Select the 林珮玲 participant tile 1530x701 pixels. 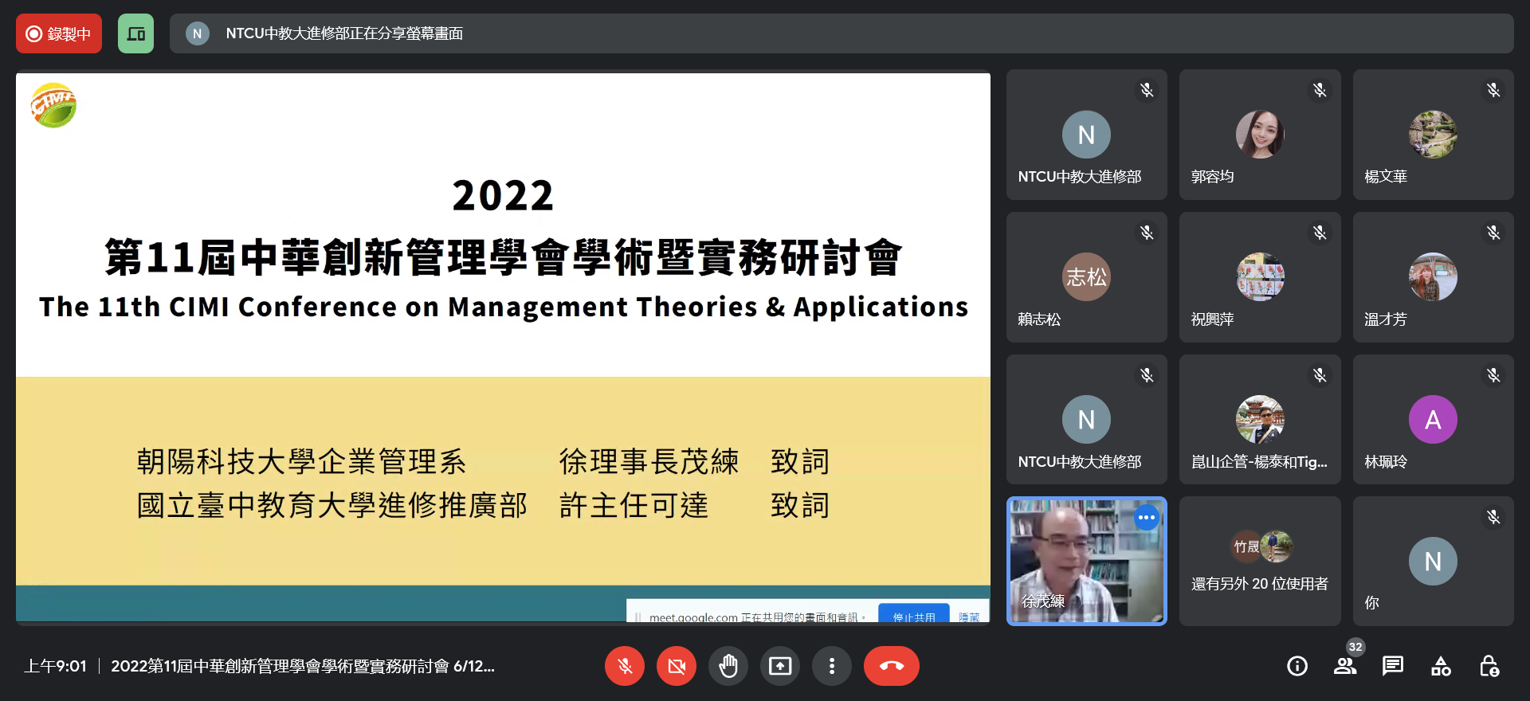[x=1433, y=420]
